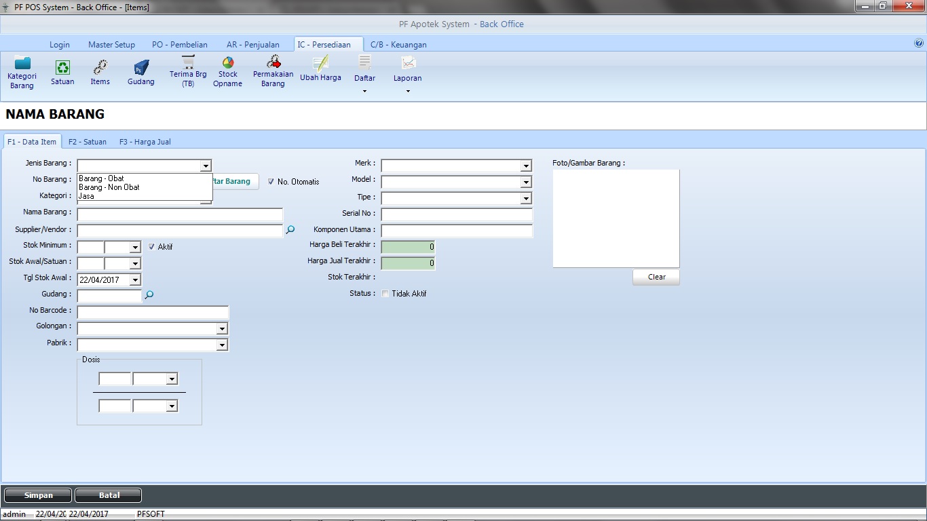The image size is (927, 521).
Task: Launch Stock Opname from the toolbar
Action: [227, 71]
